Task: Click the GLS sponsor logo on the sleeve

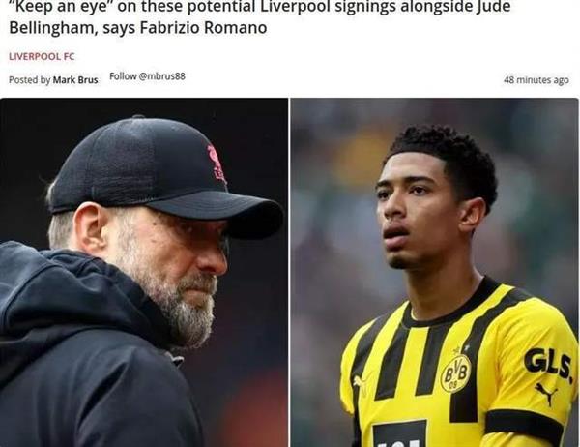Action: 547,364
